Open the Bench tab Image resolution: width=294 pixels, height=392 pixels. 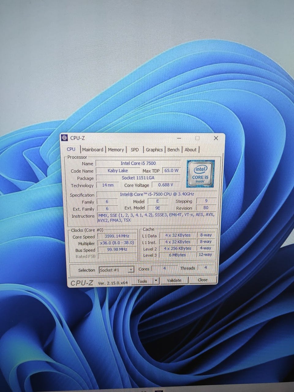click(x=173, y=149)
